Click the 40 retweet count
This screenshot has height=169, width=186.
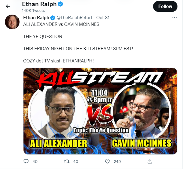(76, 161)
